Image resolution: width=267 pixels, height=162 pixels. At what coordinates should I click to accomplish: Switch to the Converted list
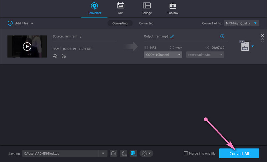[146, 23]
